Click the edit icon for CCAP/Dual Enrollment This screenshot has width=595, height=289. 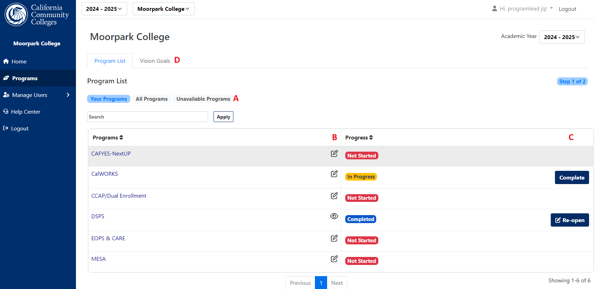(334, 196)
